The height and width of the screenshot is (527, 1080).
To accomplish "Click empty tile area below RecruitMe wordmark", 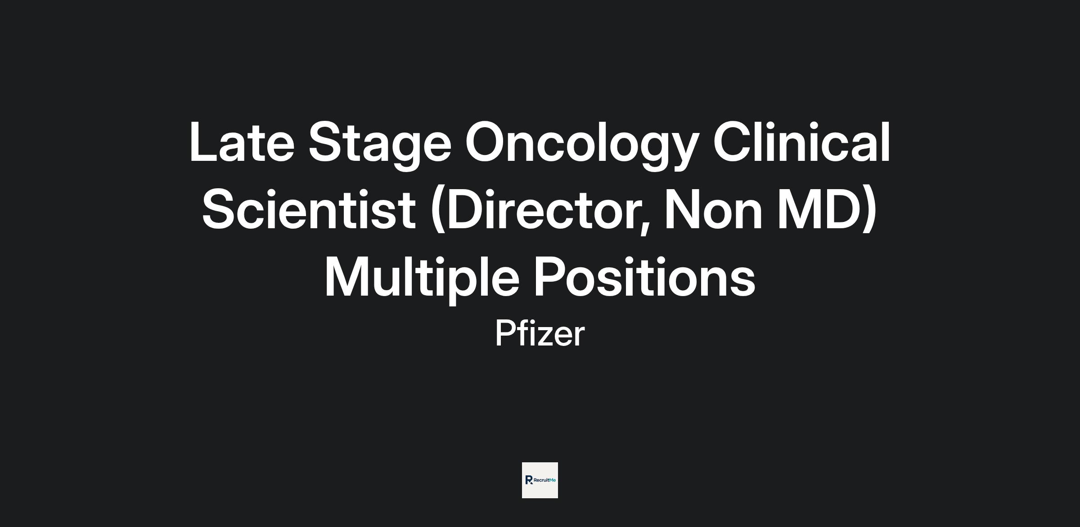I will tap(540, 492).
